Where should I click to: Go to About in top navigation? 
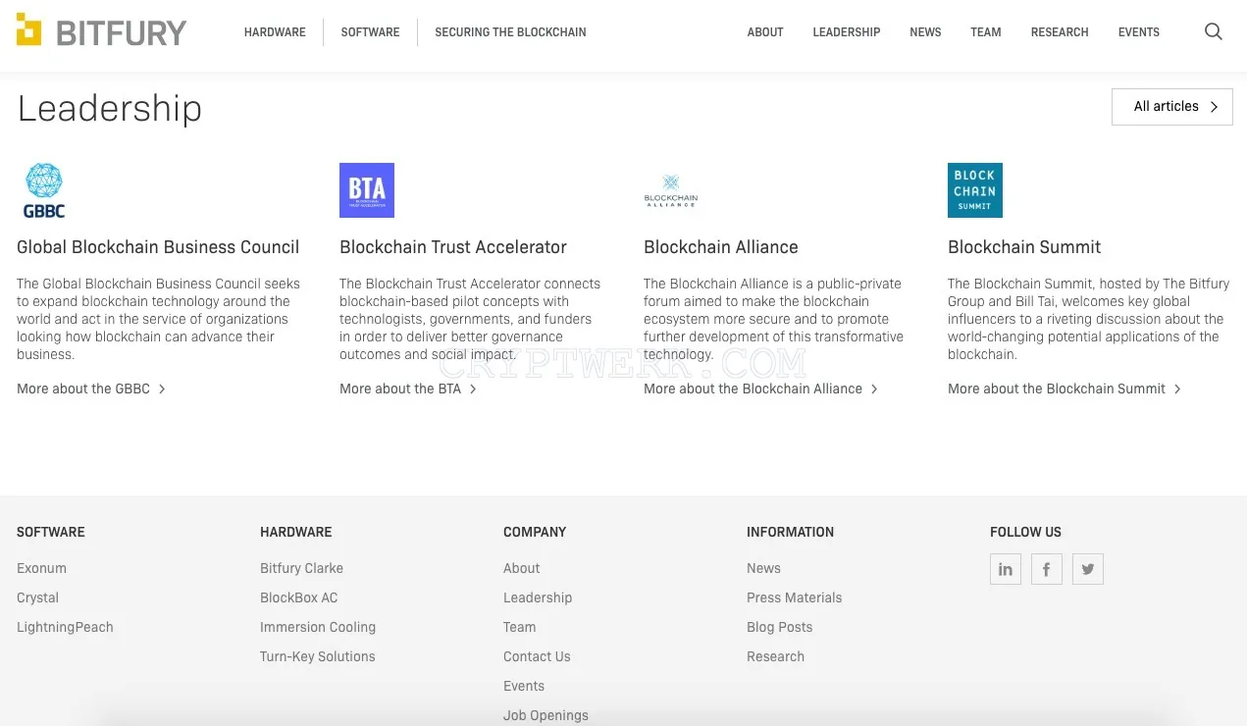pos(765,32)
